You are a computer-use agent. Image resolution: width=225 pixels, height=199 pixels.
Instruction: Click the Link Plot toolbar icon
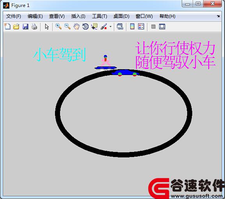[x=120, y=26]
